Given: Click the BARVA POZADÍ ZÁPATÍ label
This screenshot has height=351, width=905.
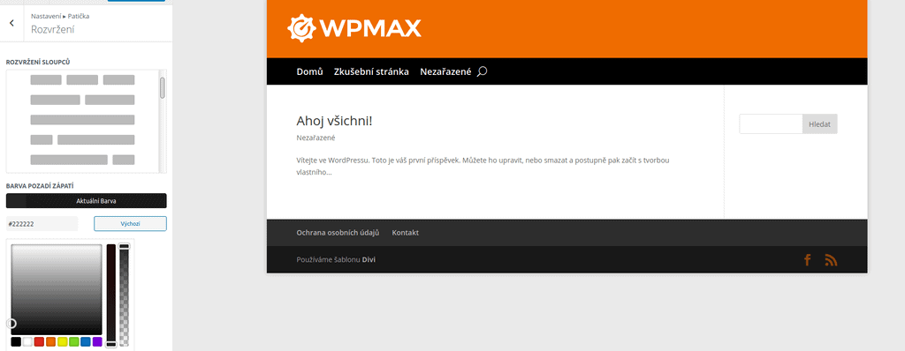Looking at the screenshot, I should (40, 185).
